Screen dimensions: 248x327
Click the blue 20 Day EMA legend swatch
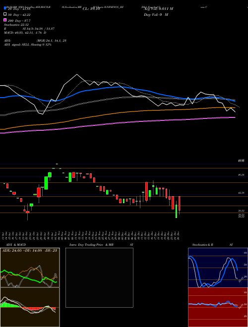pyautogui.click(x=5, y=9)
